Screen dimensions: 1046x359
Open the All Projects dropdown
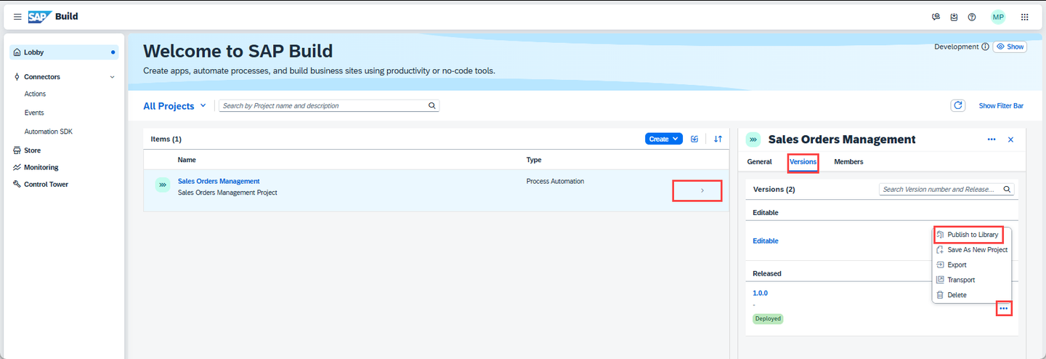point(174,106)
